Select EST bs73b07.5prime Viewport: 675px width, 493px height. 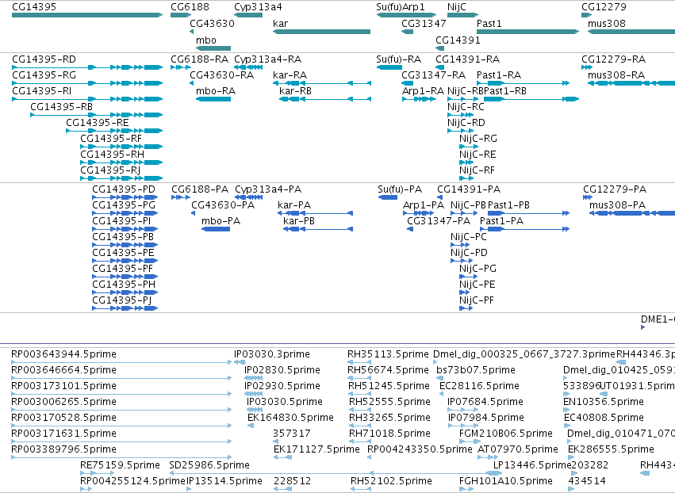(x=440, y=378)
